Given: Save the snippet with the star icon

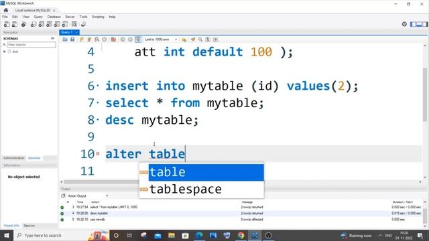Looking at the screenshot, I should [x=184, y=39].
